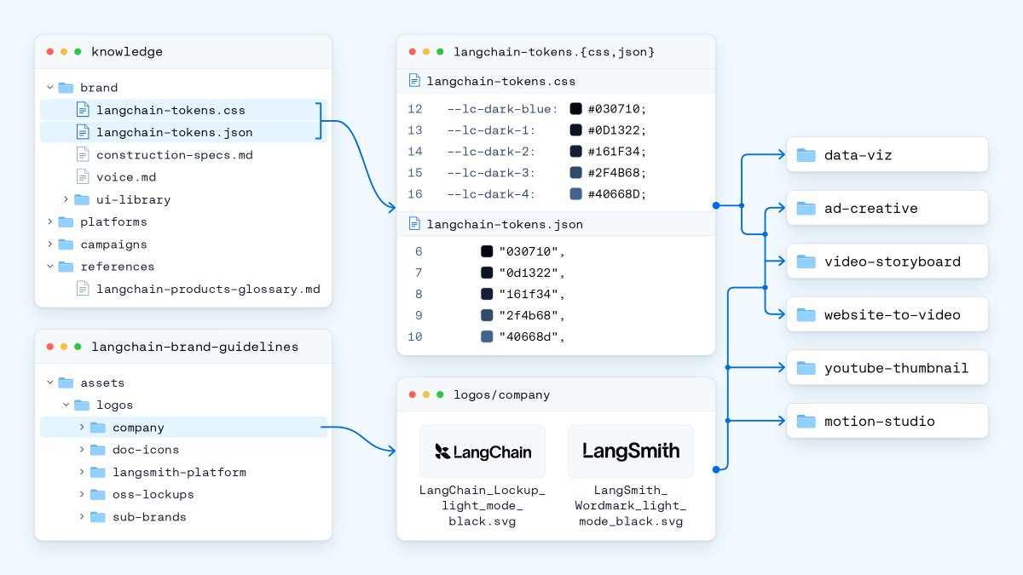Click the youtube-thumbnail folder icon

click(806, 368)
